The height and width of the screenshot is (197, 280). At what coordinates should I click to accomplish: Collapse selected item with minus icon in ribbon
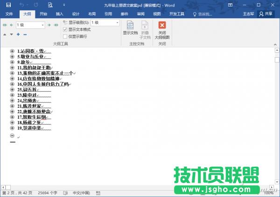25,34
